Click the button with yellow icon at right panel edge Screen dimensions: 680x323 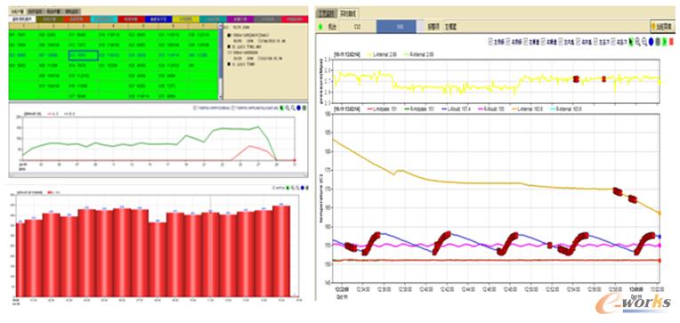[x=663, y=27]
